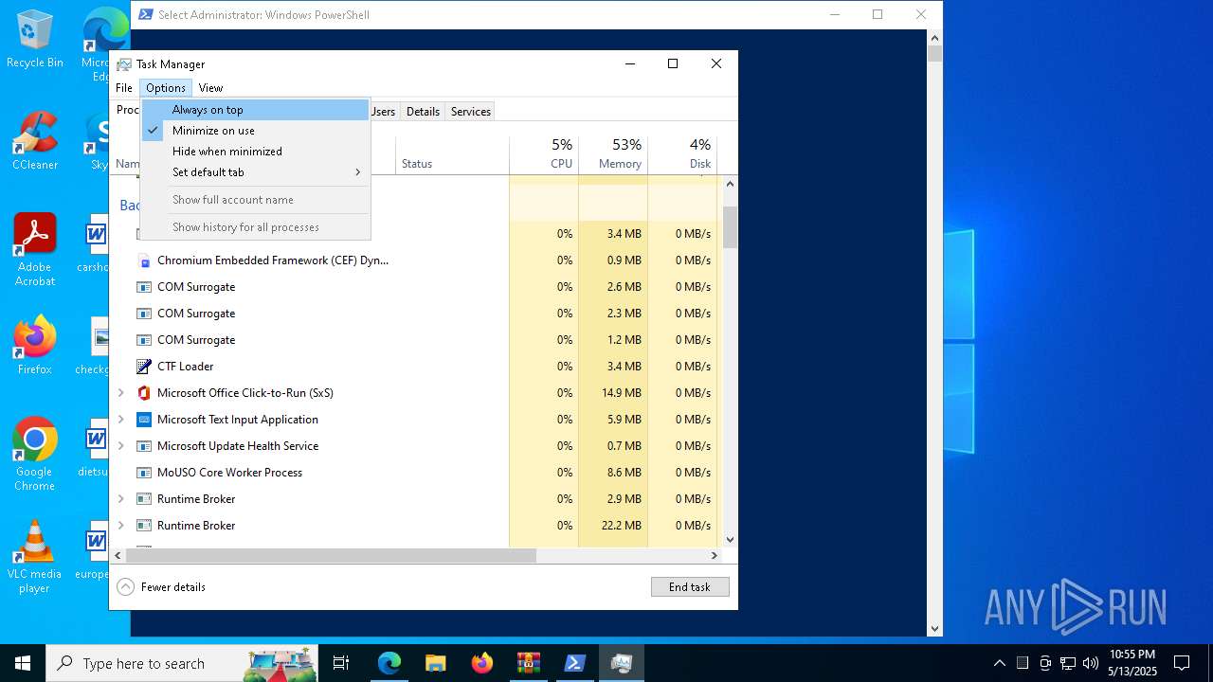Expand the first Runtime Broker process row

point(120,499)
